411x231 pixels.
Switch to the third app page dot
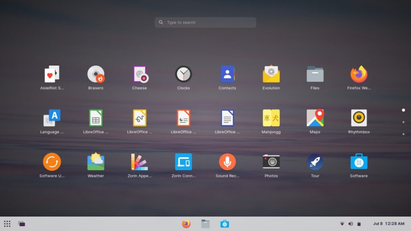click(x=403, y=134)
